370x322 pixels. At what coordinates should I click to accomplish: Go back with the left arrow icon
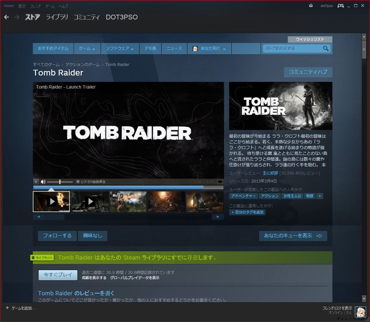pos(7,17)
